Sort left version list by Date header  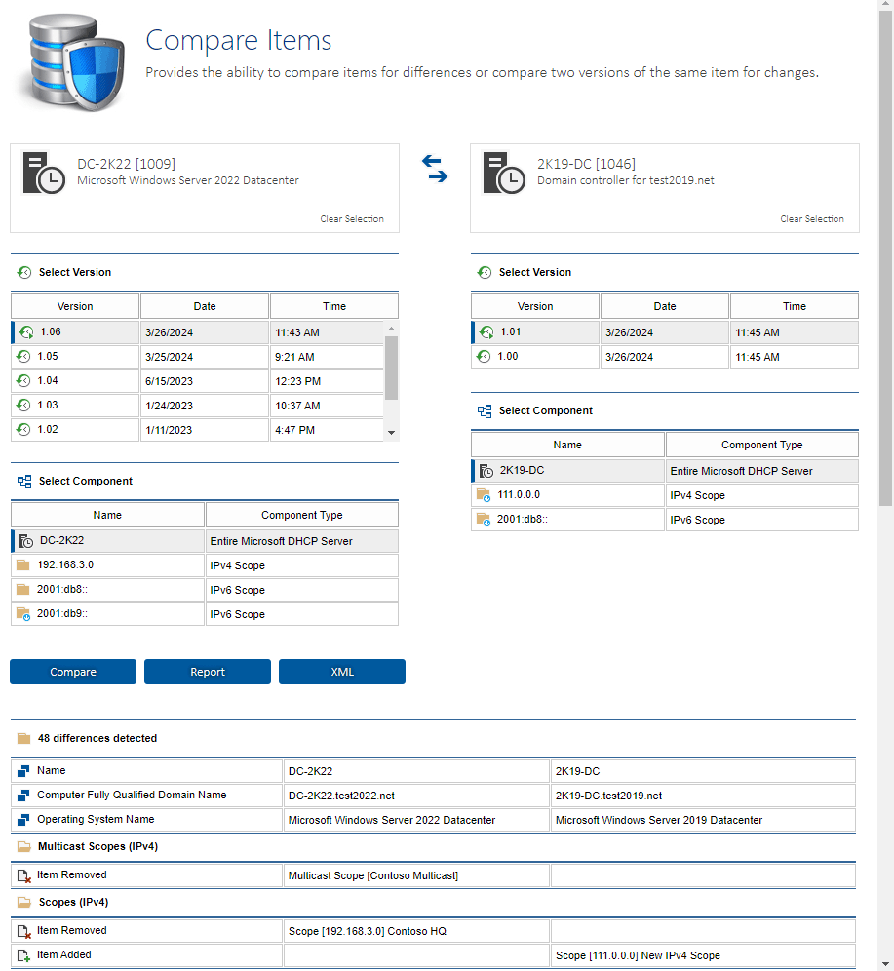205,306
